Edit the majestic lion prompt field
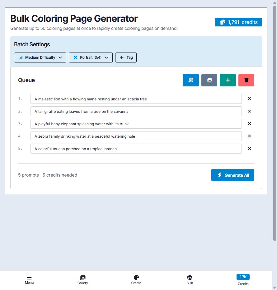 tap(136, 99)
